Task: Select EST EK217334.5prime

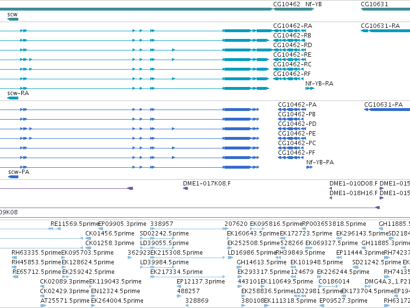Action: (x=176, y=272)
